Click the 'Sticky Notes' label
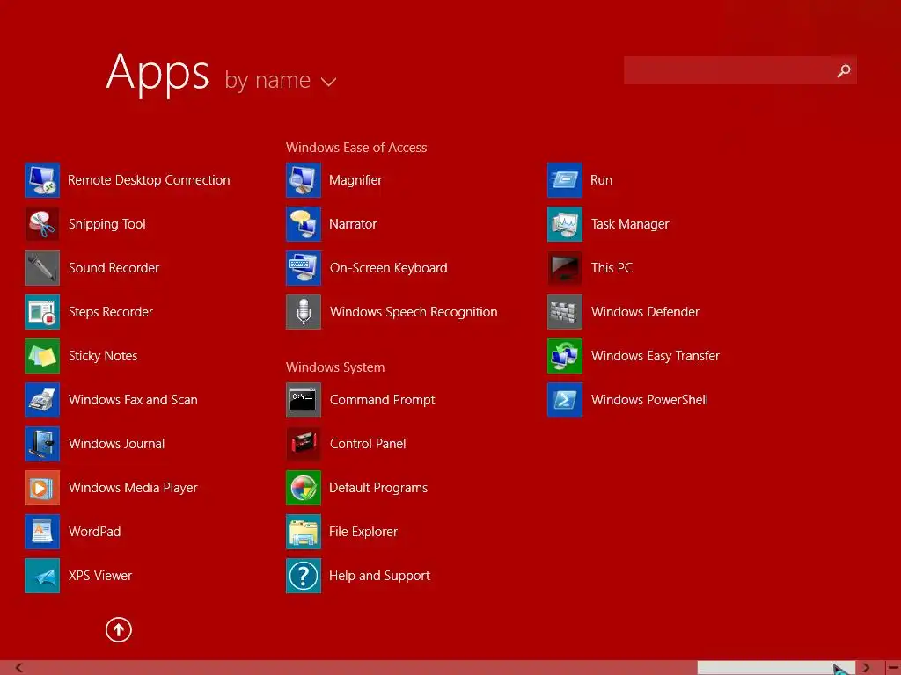901x675 pixels. (x=103, y=356)
